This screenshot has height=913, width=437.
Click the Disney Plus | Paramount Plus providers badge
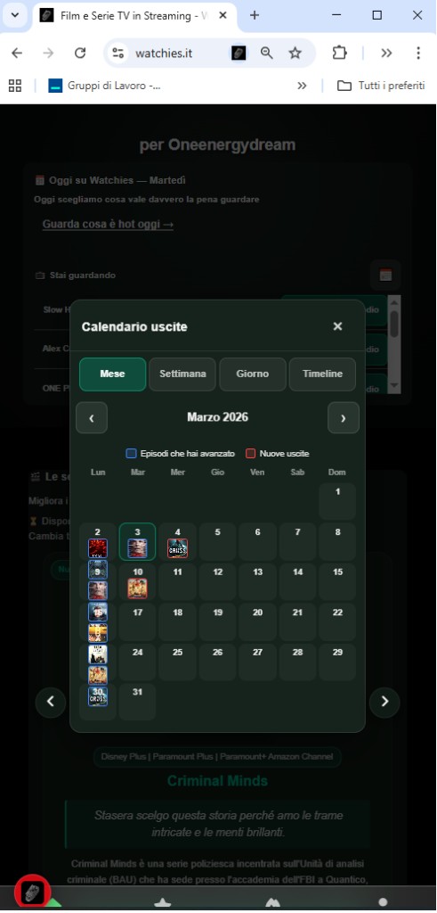click(x=217, y=757)
